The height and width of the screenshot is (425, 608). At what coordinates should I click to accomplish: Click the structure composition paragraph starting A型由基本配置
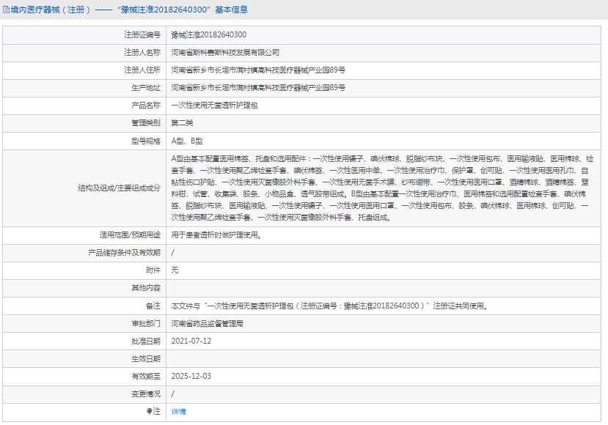coord(382,188)
